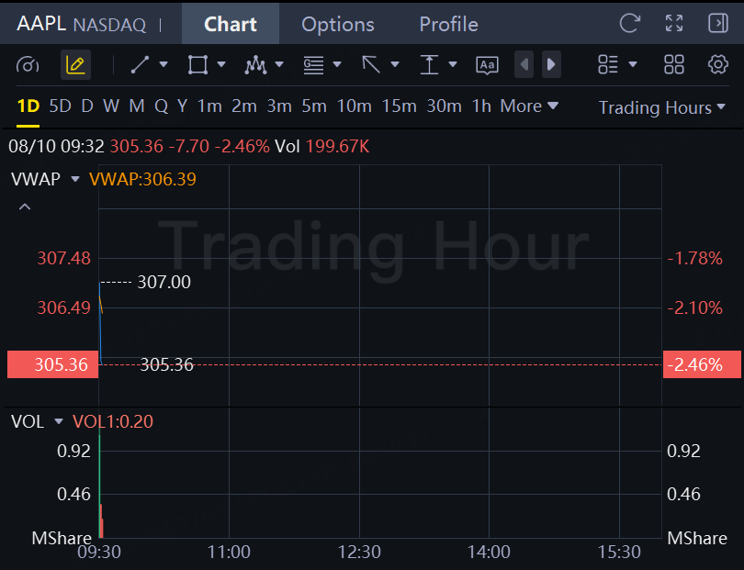
Task: Select the trend line drawing tool
Action: (x=140, y=65)
